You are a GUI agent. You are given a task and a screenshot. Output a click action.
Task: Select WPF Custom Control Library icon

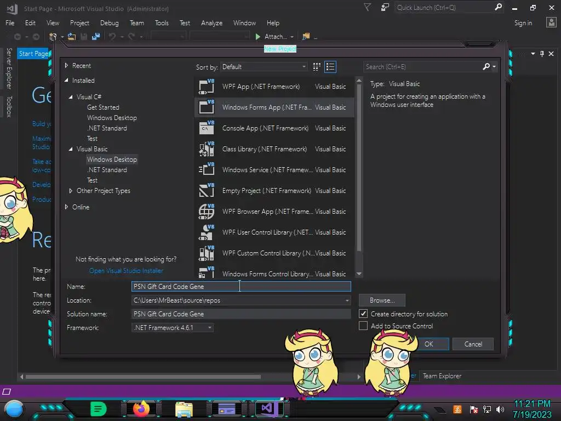pos(207,253)
